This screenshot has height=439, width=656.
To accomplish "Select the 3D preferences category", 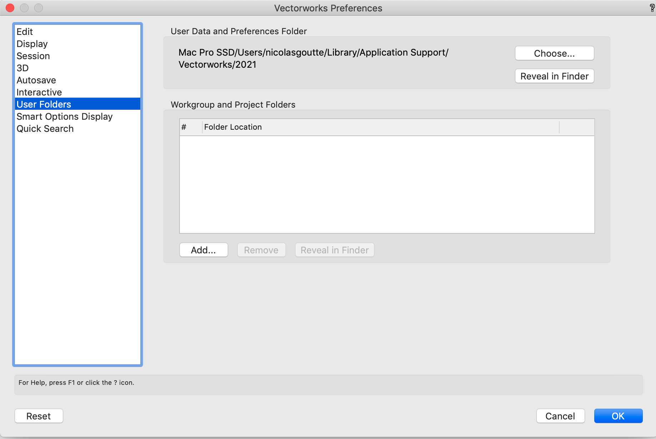I will click(x=22, y=68).
